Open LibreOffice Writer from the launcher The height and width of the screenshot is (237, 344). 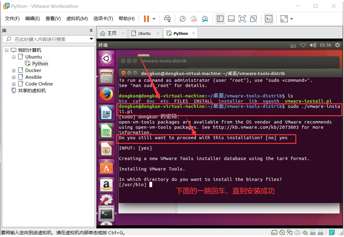tap(107, 113)
